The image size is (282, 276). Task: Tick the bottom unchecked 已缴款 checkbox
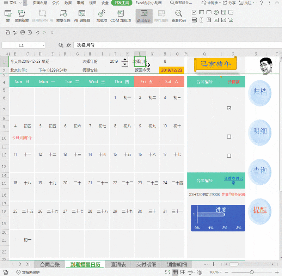tap(229, 155)
